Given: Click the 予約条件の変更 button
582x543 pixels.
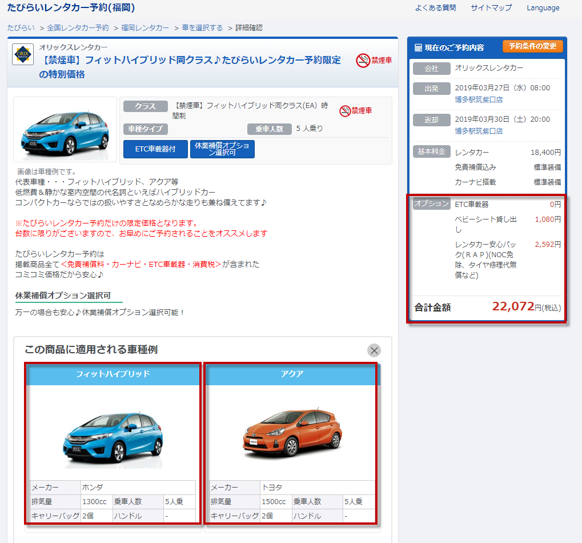Looking at the screenshot, I should (x=533, y=46).
